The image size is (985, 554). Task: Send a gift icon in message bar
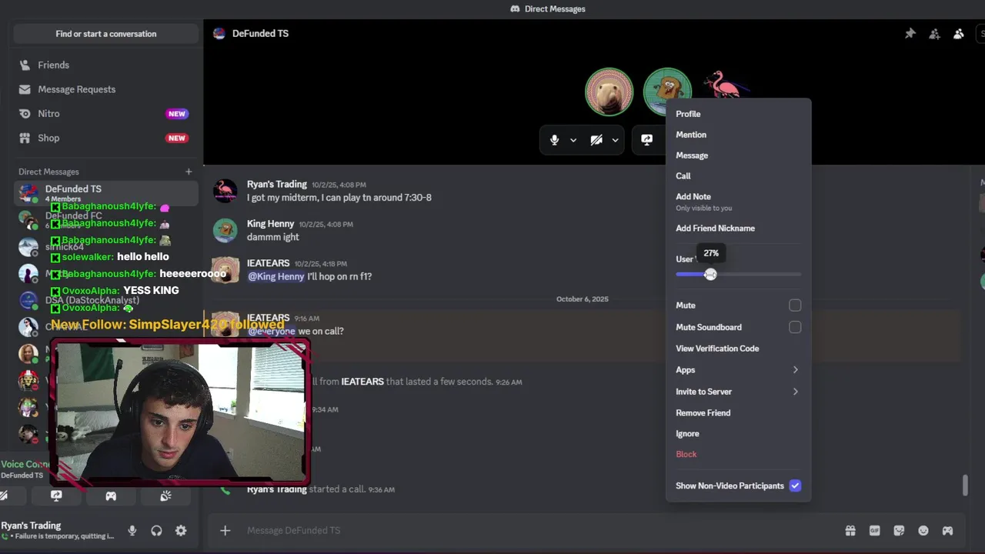(850, 530)
